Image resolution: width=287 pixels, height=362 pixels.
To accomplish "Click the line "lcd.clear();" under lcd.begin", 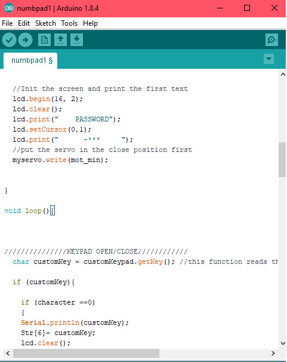I will point(37,109).
